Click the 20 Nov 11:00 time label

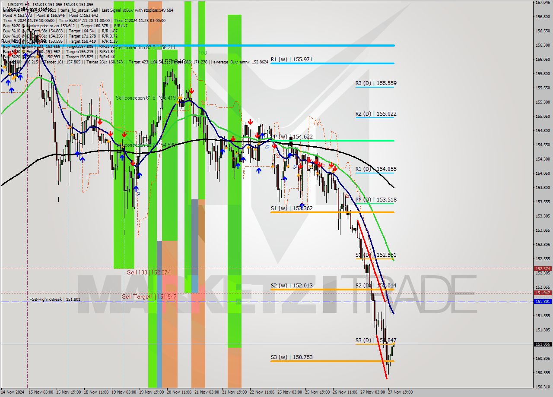(179, 392)
